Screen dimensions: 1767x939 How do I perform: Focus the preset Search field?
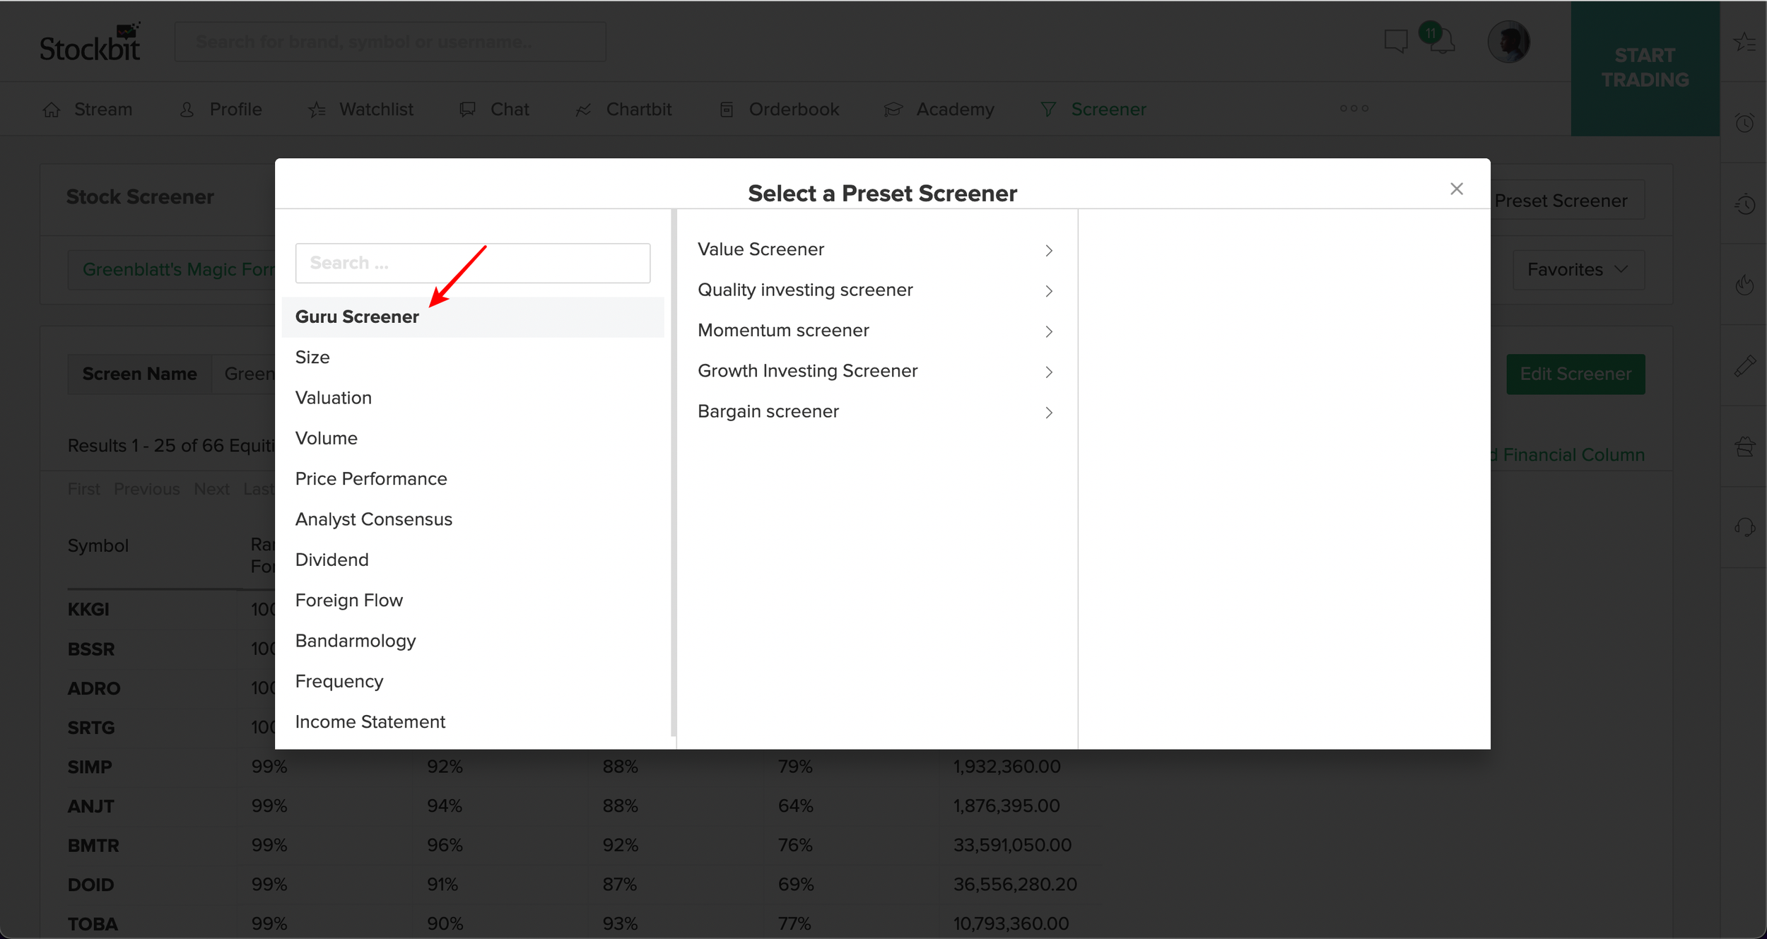pos(473,263)
